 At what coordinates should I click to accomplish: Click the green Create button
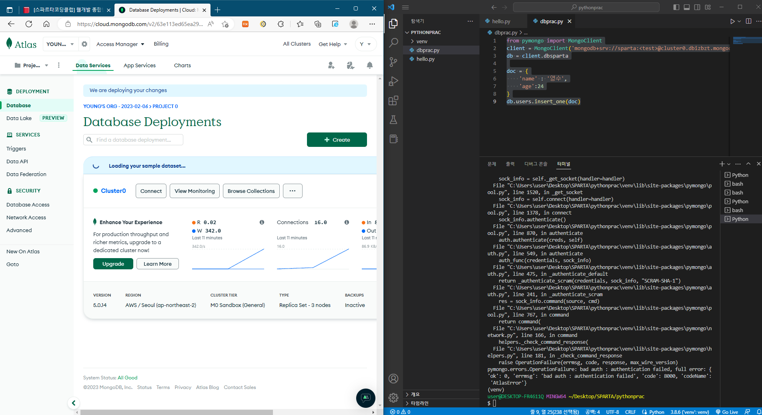(x=337, y=140)
